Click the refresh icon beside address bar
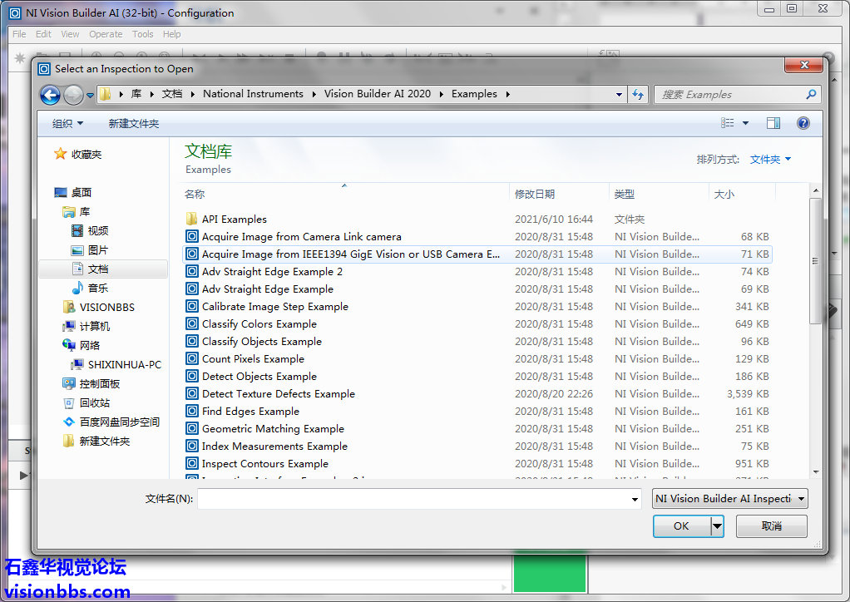Screen dimensions: 850x602 [x=638, y=95]
